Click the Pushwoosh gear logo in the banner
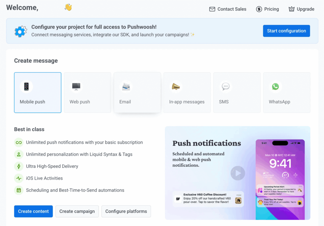Image resolution: width=324 pixels, height=226 pixels. [x=20, y=31]
